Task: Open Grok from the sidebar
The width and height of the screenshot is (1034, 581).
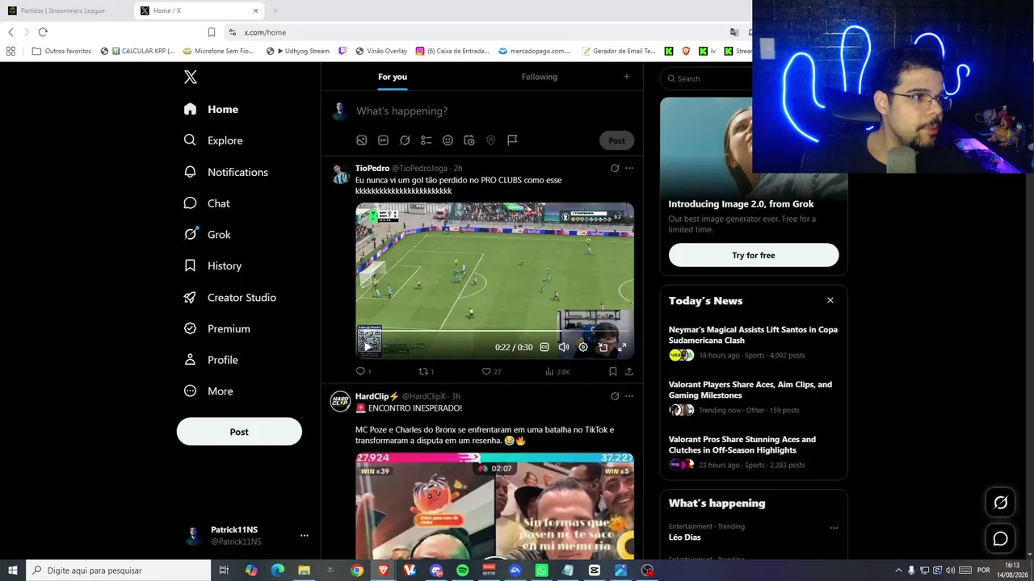Action: pos(208,235)
